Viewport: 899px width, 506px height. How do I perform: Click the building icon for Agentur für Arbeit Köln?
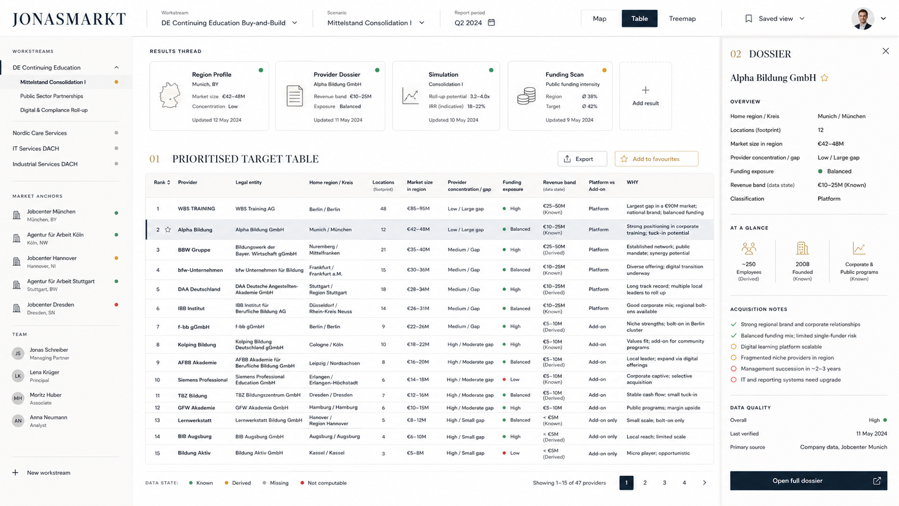[17, 238]
